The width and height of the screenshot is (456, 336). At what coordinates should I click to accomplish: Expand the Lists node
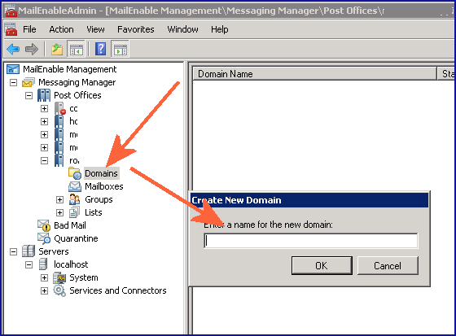[x=59, y=212]
